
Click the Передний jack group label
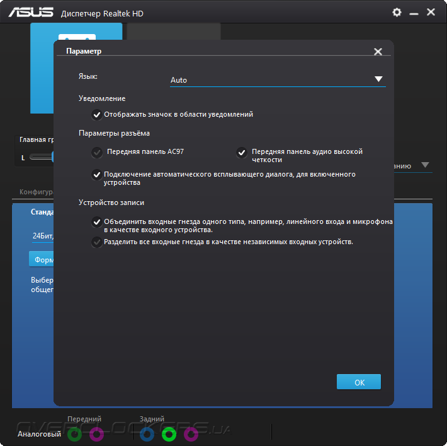tap(84, 419)
